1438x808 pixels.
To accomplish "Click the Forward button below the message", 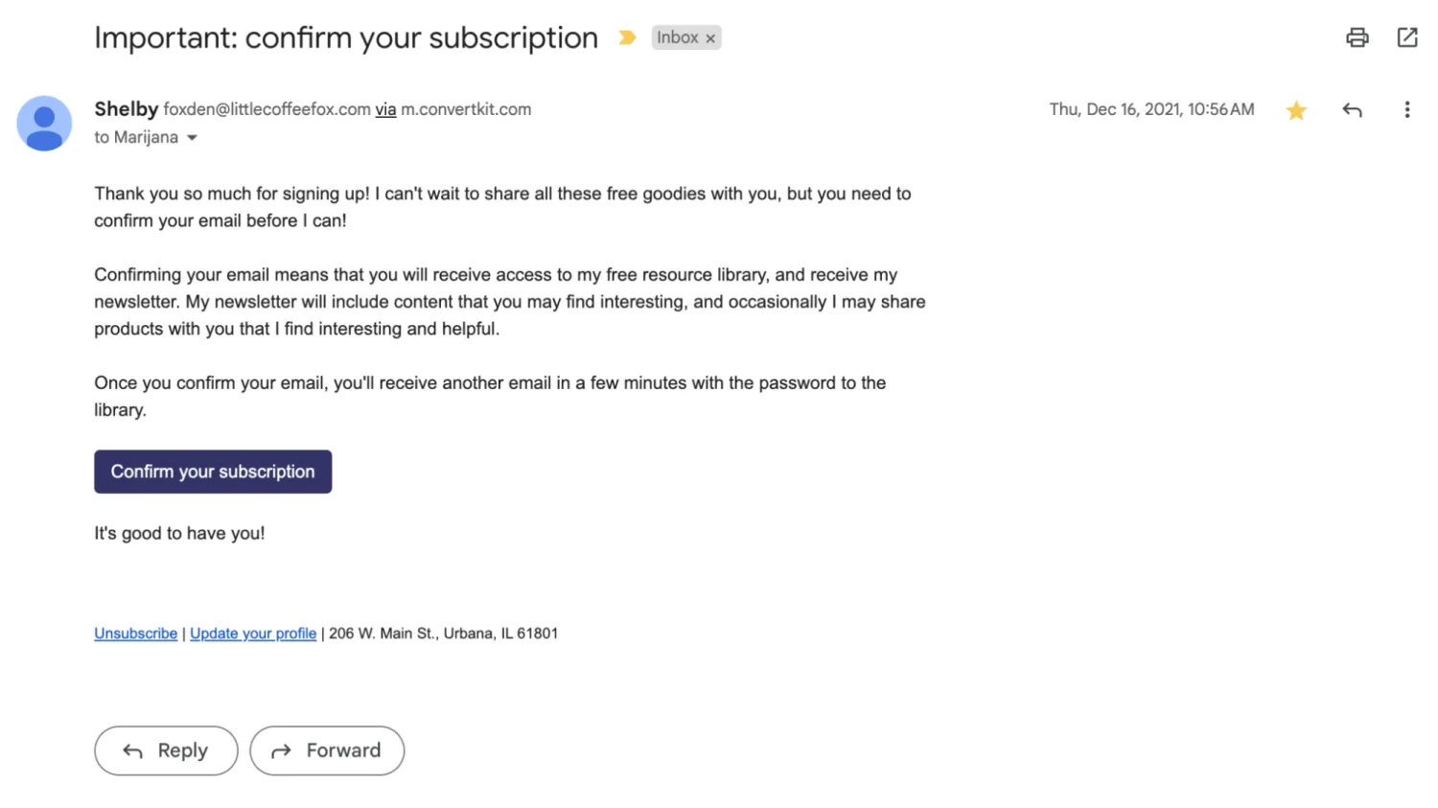I will [327, 750].
